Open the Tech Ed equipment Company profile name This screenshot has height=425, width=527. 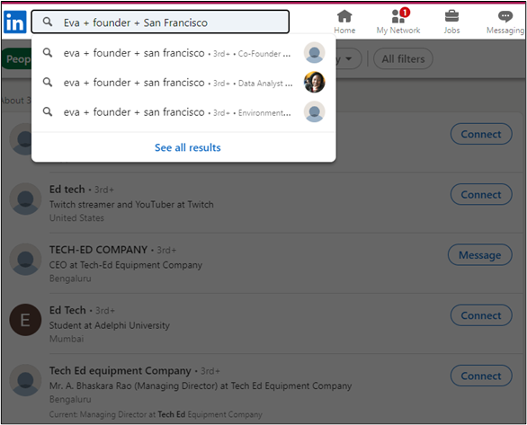point(120,370)
